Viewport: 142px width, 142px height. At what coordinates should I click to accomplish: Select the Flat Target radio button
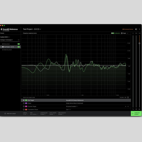click(x=23, y=100)
